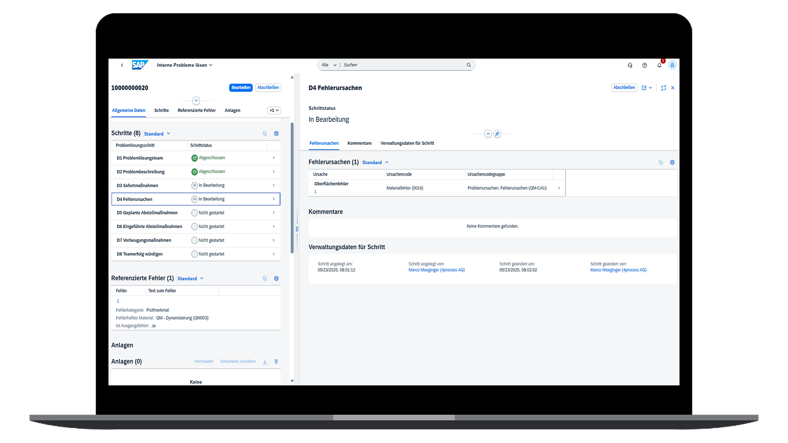Click the Bearbeiten button

(241, 87)
